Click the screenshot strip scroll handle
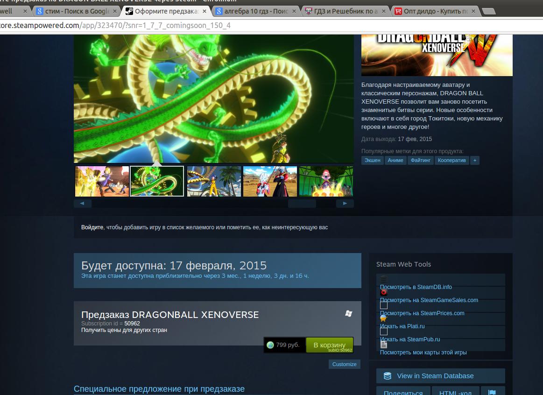The width and height of the screenshot is (543, 395). tap(302, 203)
